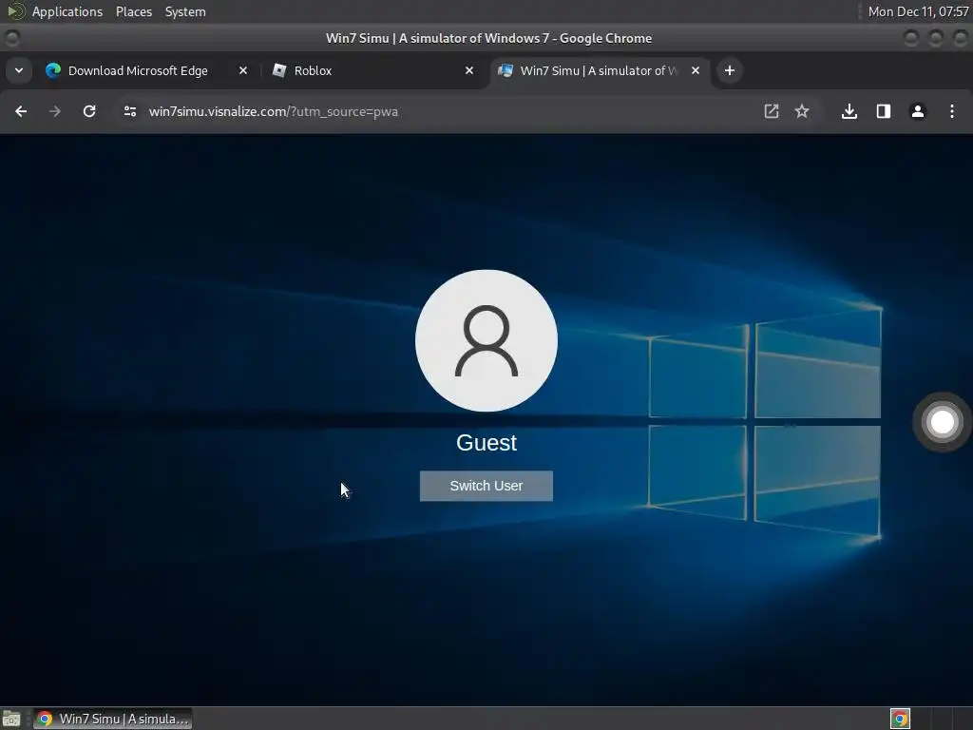This screenshot has height=730, width=973.
Task: Click the clock showing Mon Dec 11
Action: [x=918, y=11]
